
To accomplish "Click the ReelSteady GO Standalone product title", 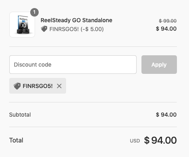I will pos(77,20).
